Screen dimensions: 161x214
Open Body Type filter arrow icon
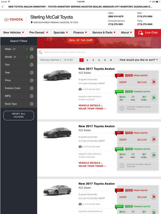(x=32, y=104)
